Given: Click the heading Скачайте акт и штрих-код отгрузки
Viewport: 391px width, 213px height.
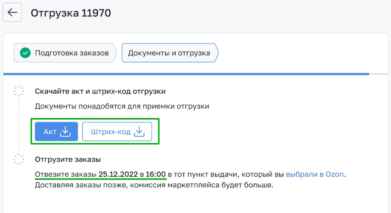Looking at the screenshot, I should point(100,92).
